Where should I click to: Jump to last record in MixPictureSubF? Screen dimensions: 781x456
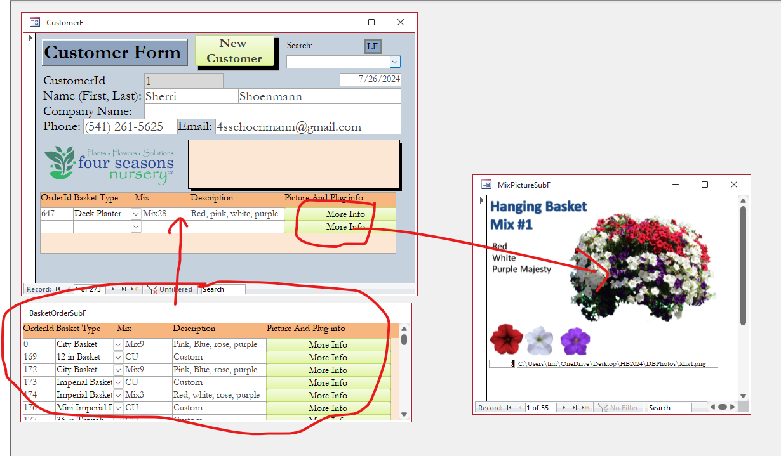tap(573, 407)
